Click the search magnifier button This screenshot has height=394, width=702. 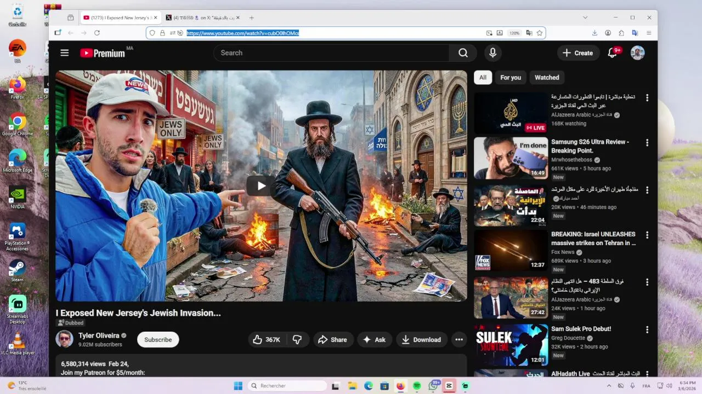point(463,53)
